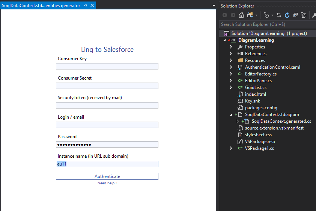Select VSPackage1.cs file
The image size is (316, 211).
(259, 148)
